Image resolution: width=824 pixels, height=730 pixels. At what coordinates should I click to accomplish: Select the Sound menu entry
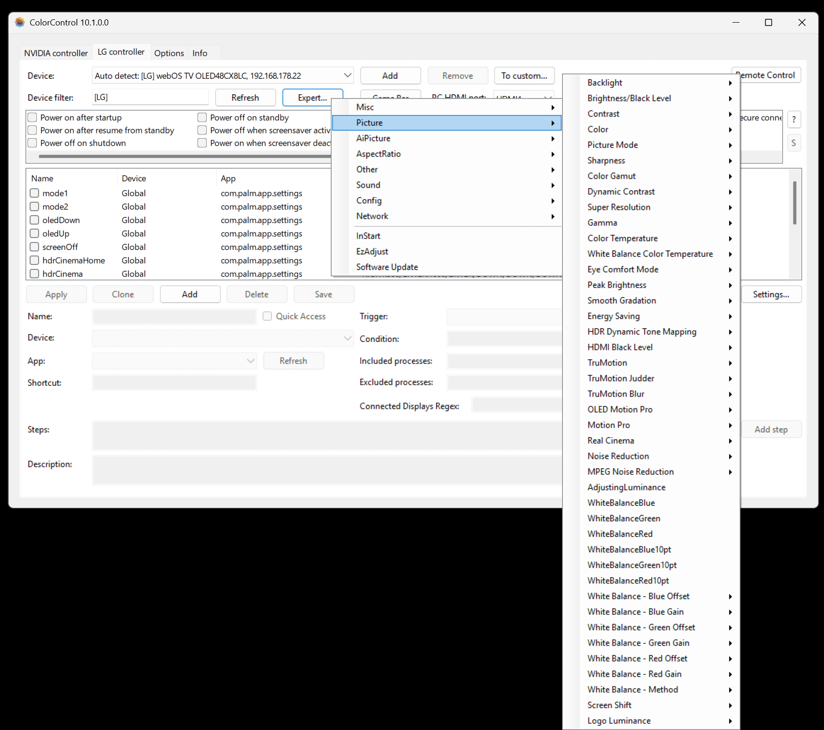pos(446,185)
